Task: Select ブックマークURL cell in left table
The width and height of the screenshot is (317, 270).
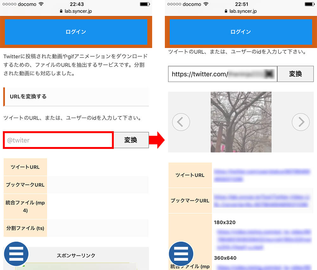Action: coord(25,185)
